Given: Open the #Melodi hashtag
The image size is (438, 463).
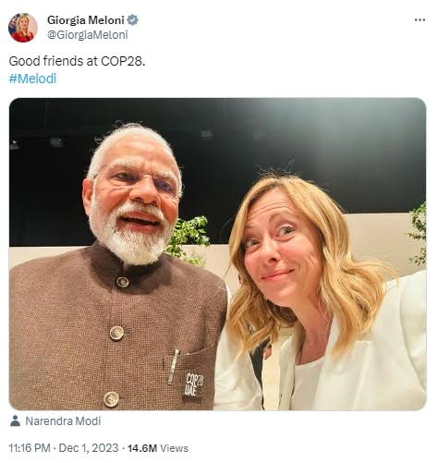Looking at the screenshot, I should (32, 79).
